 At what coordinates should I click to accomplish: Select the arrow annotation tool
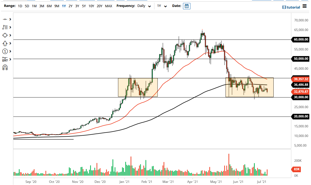click(5, 43)
